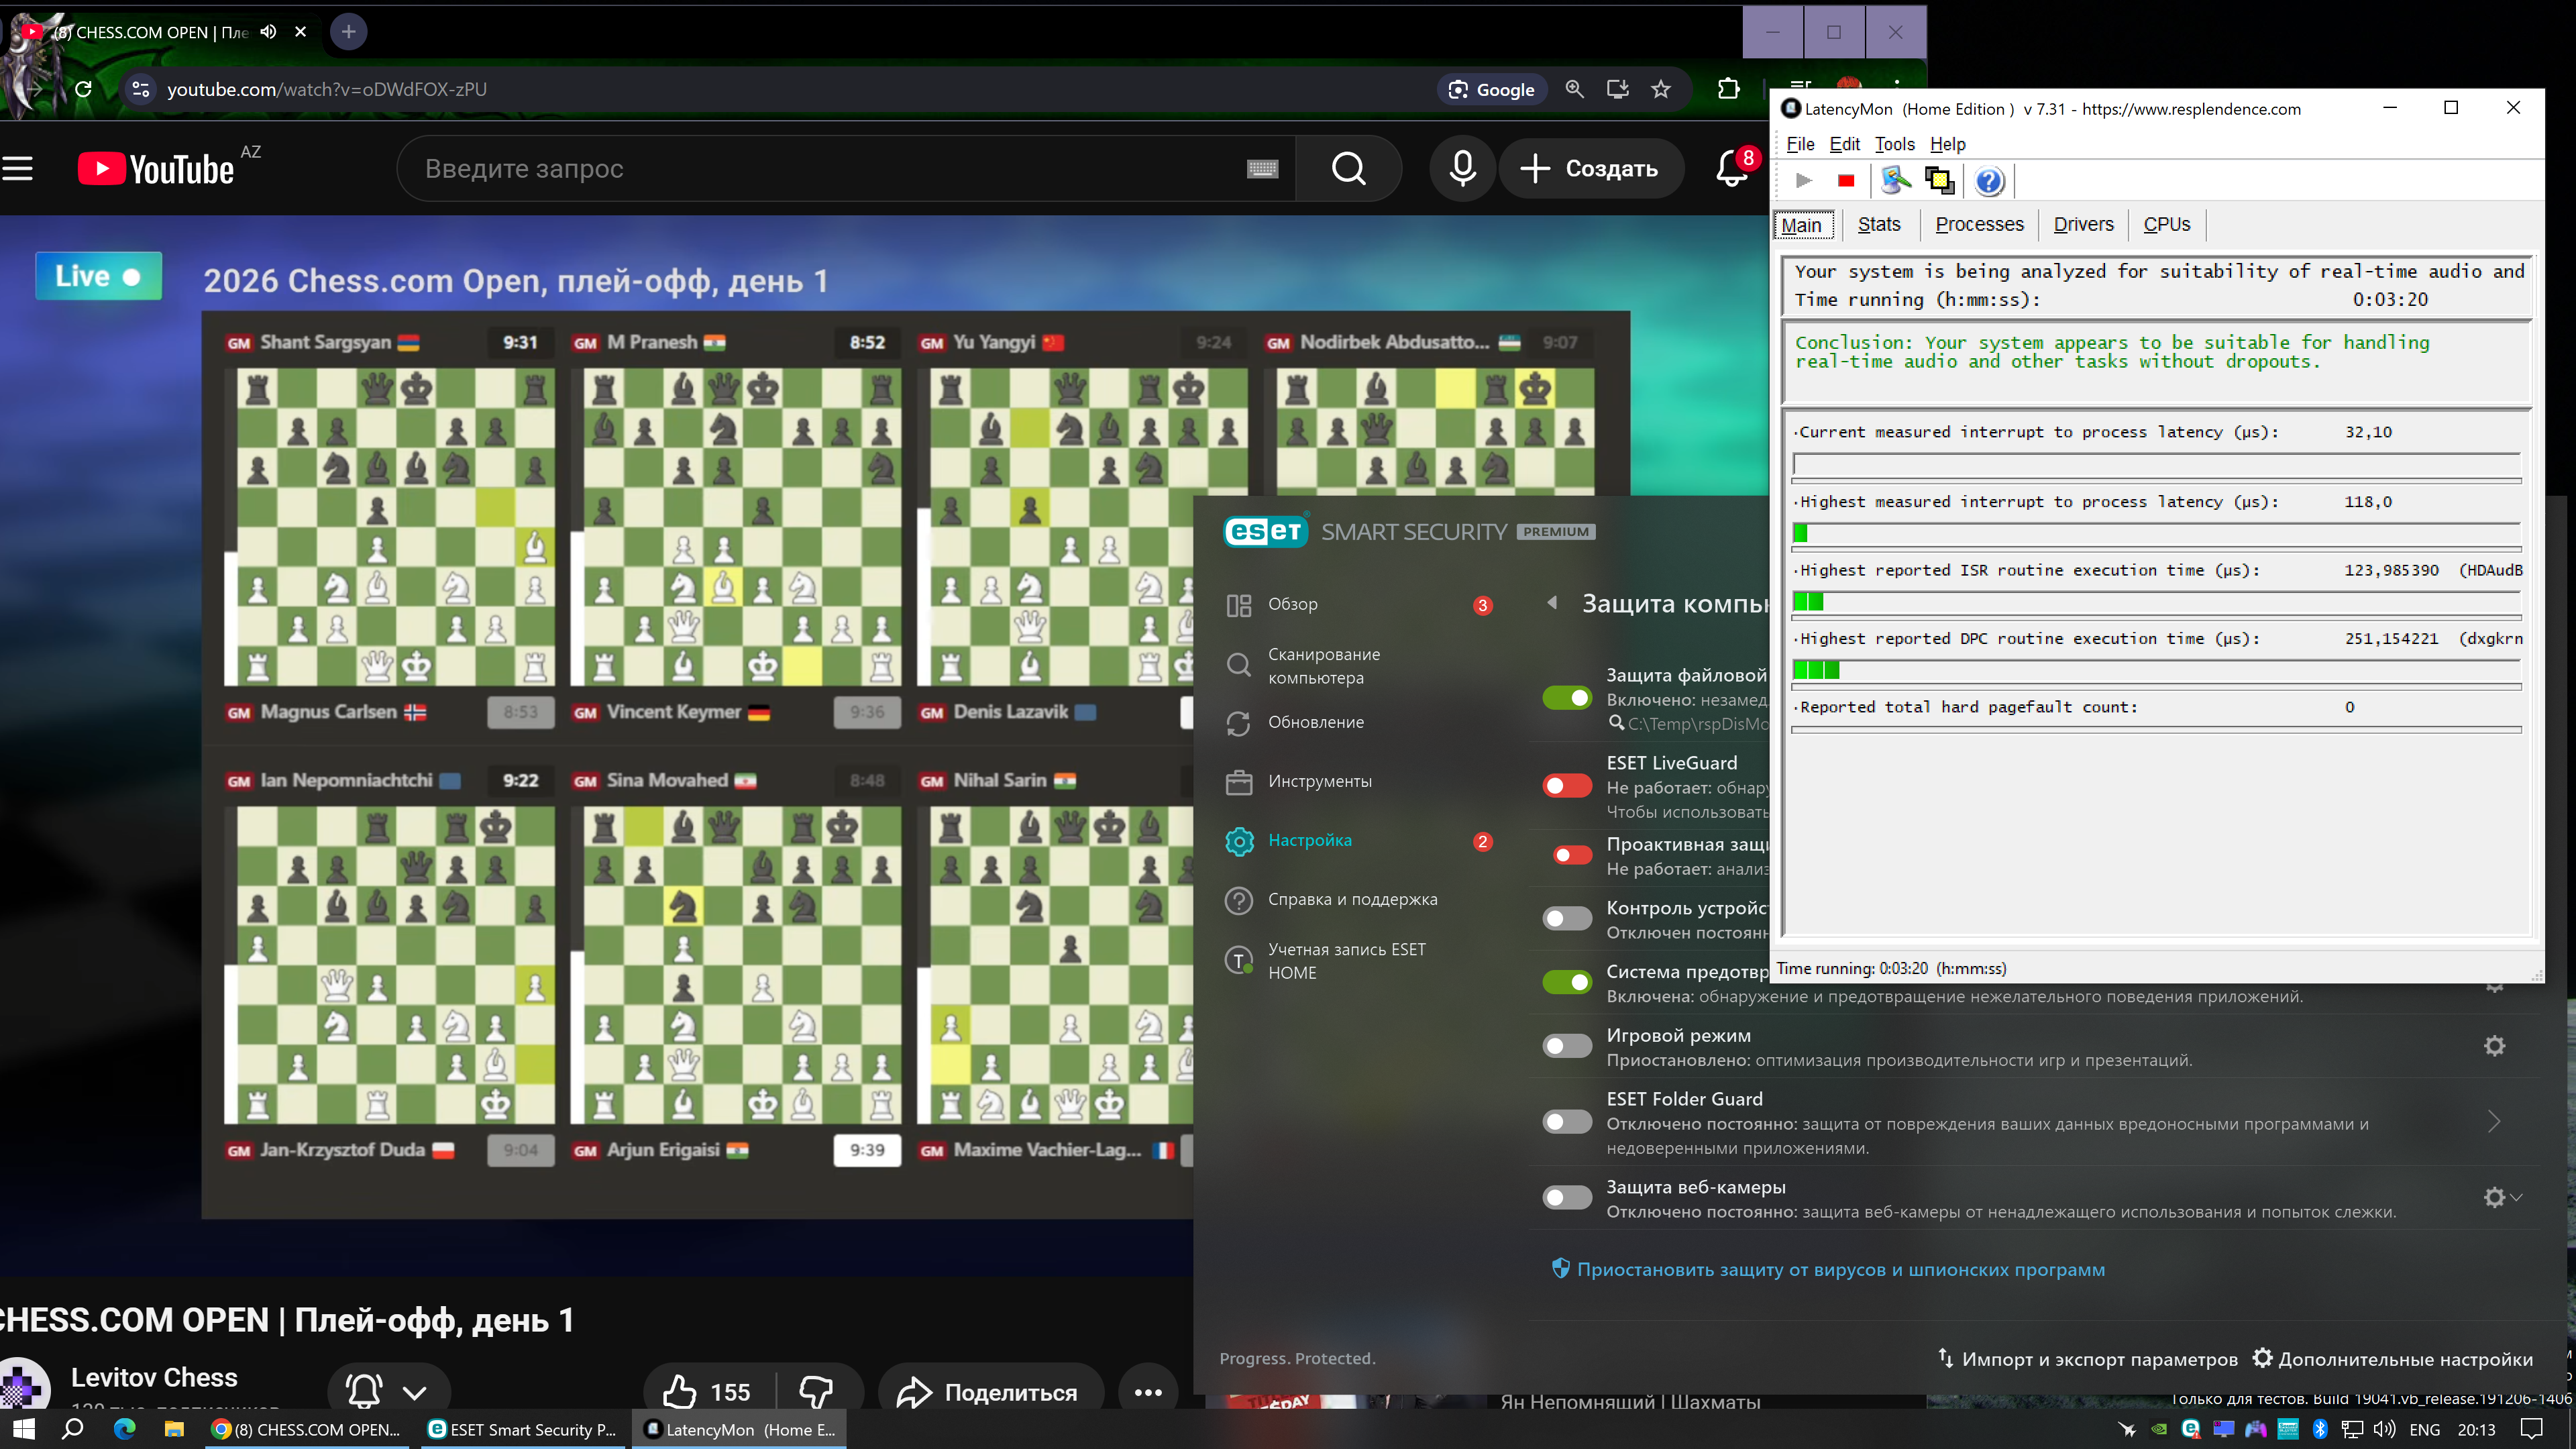Click the yellow overlapping windows icon in LatencyMon
The image size is (2576, 1449).
[1939, 181]
